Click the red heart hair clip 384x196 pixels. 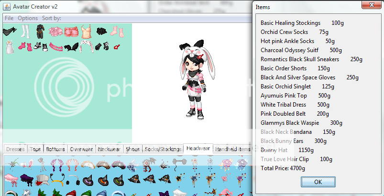[x=117, y=47]
